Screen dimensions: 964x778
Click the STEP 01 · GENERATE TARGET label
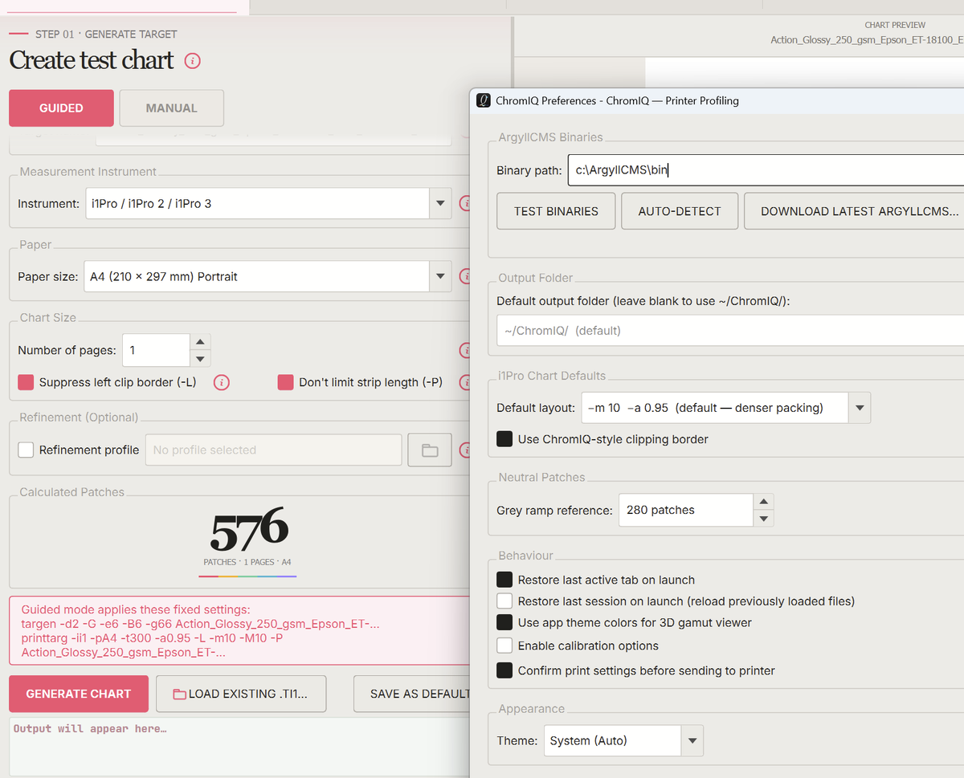(x=106, y=35)
